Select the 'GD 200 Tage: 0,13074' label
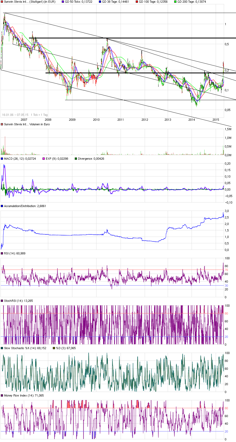This screenshot has width=236, height=442. coord(192,2)
